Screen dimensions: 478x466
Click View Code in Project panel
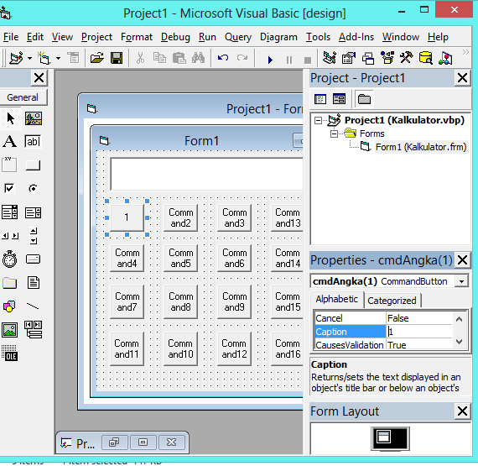[x=320, y=99]
